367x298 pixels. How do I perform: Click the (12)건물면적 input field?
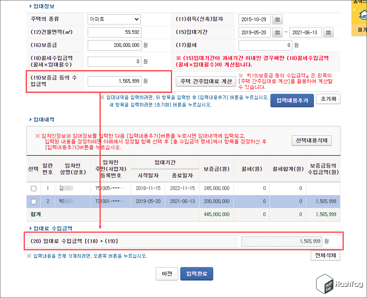[114, 32]
